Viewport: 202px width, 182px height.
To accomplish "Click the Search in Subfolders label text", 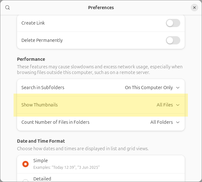I will [x=43, y=88].
